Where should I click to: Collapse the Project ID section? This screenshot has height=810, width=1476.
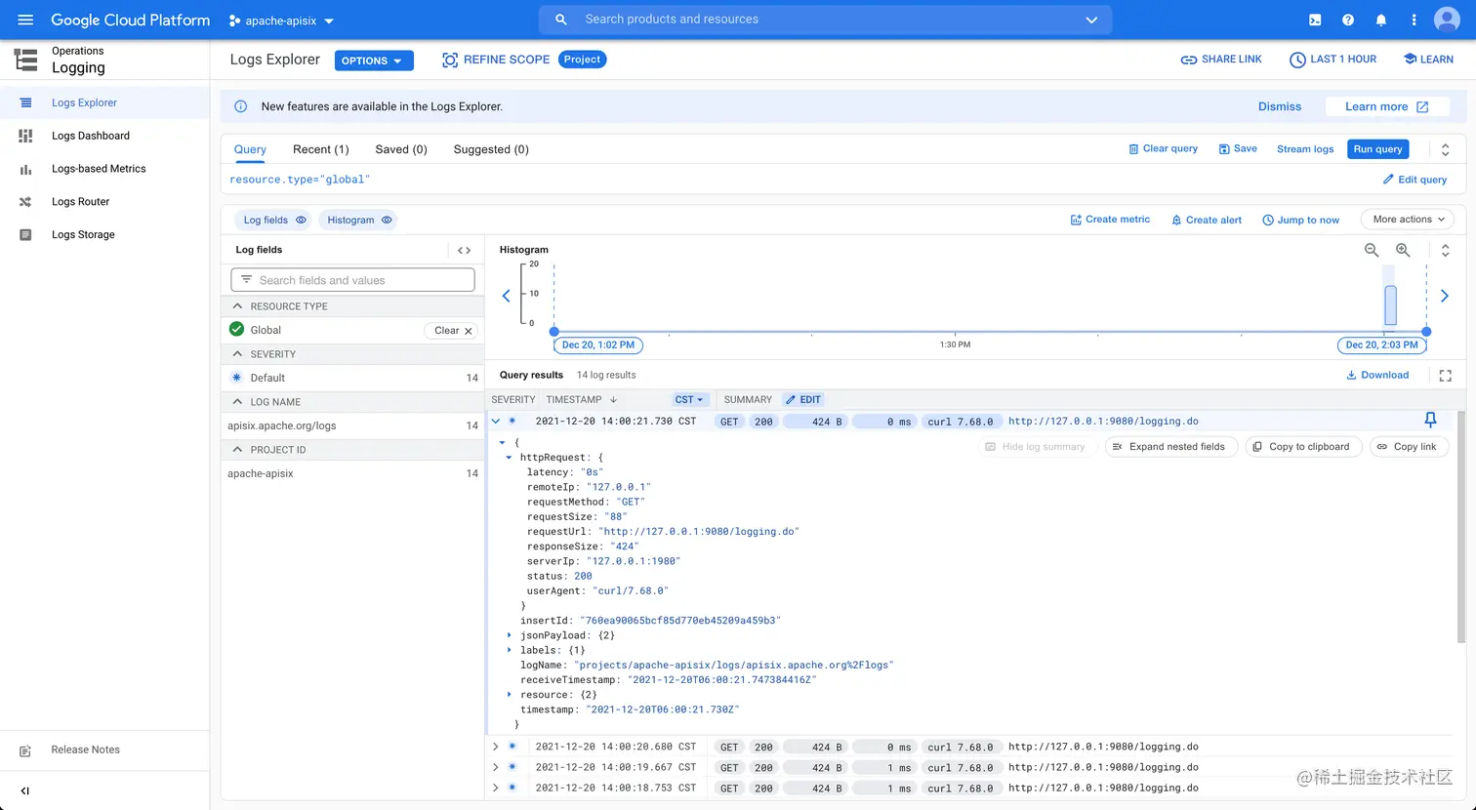tap(237, 450)
